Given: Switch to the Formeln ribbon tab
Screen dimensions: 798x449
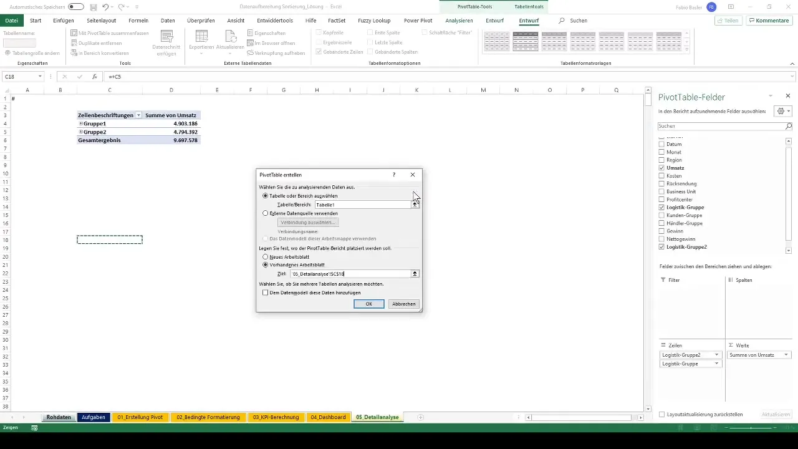Looking at the screenshot, I should 138,21.
